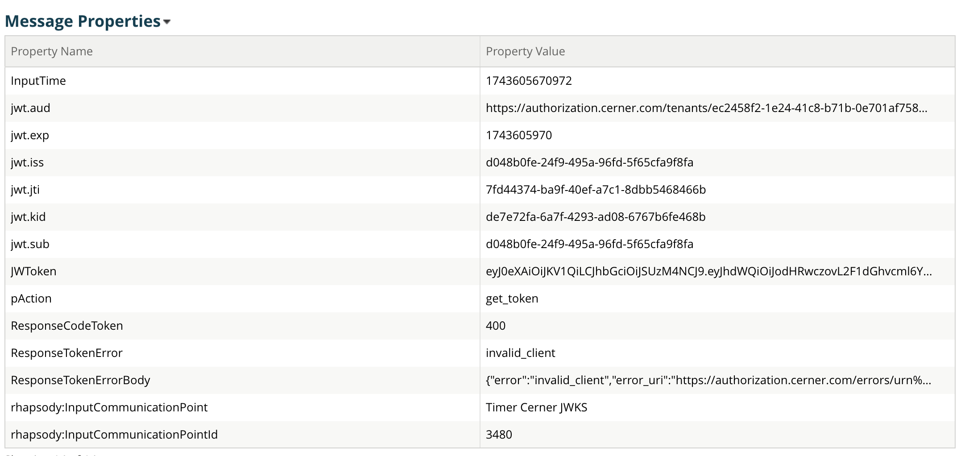Image resolution: width=969 pixels, height=456 pixels.
Task: Select the invalid_client error value
Action: point(520,353)
